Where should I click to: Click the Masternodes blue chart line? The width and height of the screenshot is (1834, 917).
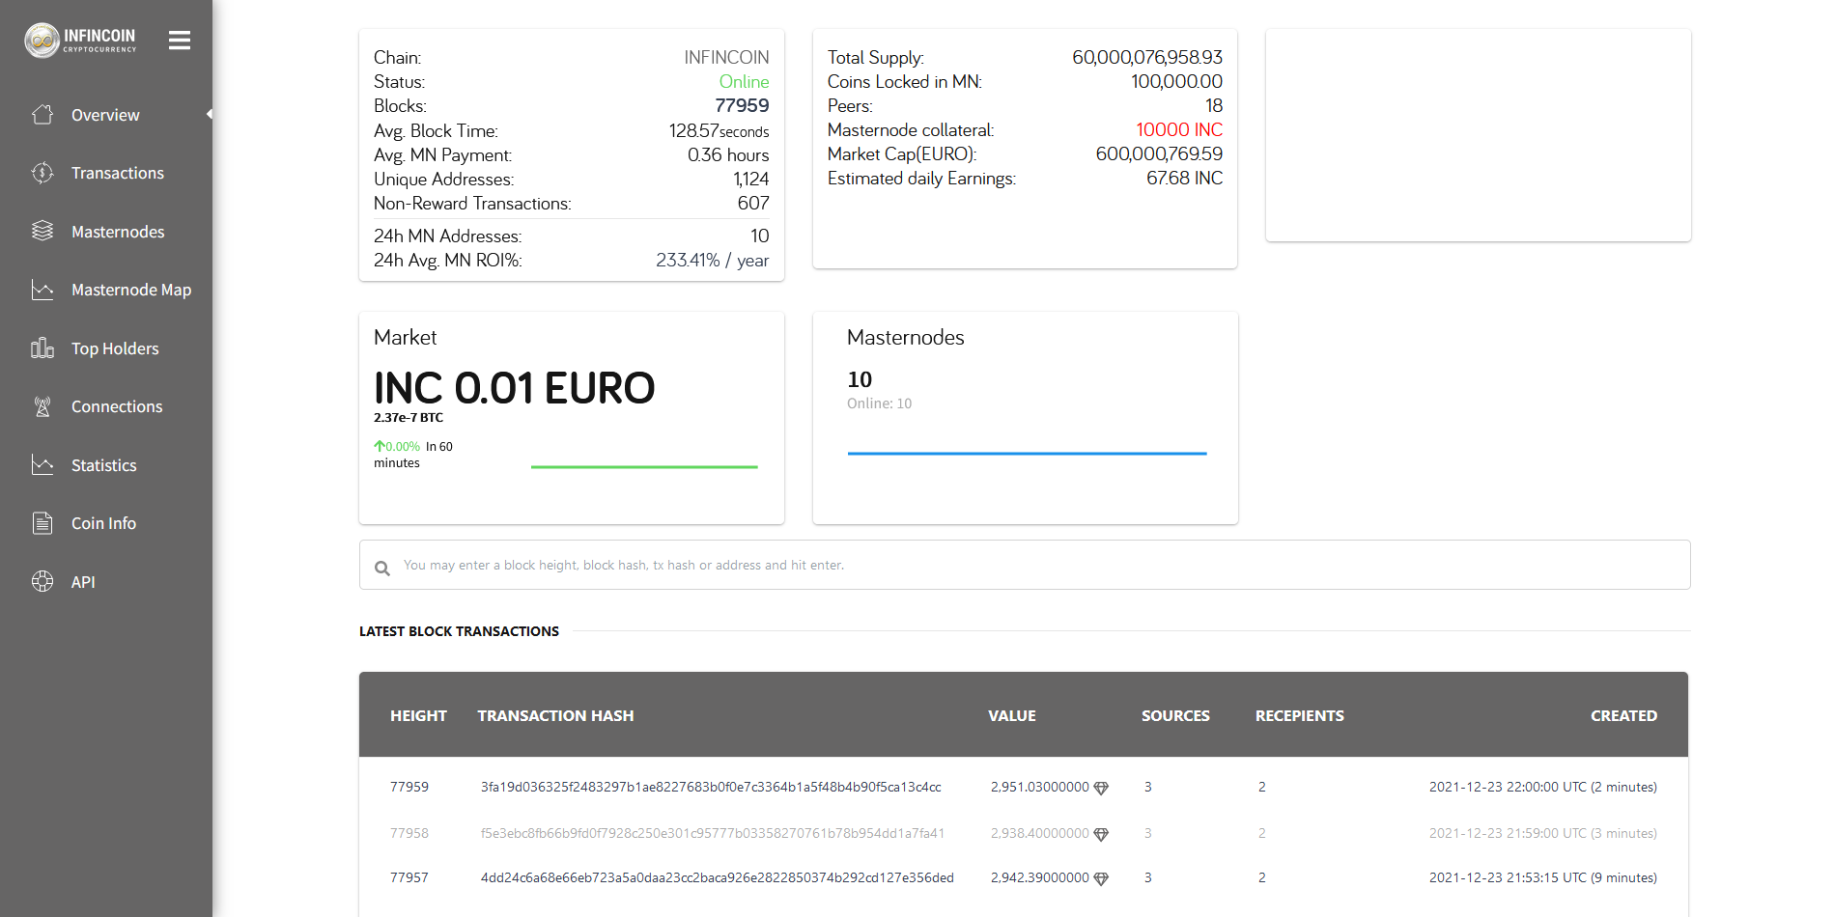tap(1027, 453)
